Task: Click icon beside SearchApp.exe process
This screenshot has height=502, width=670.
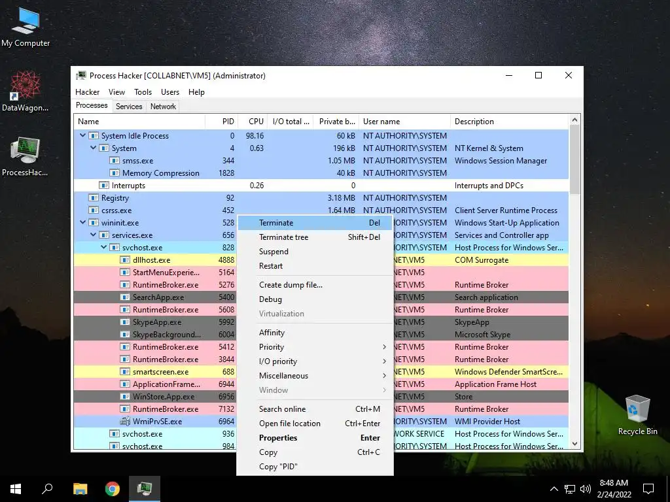Action: [125, 297]
